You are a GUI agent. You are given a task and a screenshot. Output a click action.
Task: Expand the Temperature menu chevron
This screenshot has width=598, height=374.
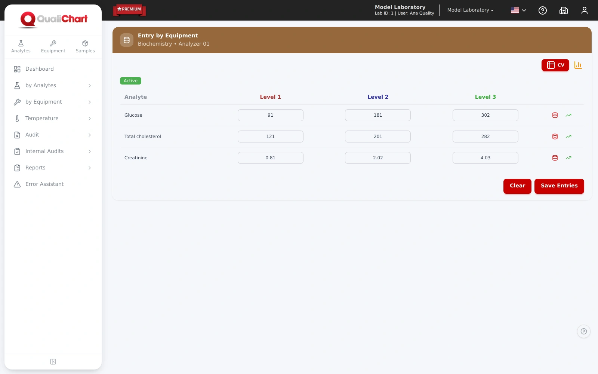pos(90,119)
